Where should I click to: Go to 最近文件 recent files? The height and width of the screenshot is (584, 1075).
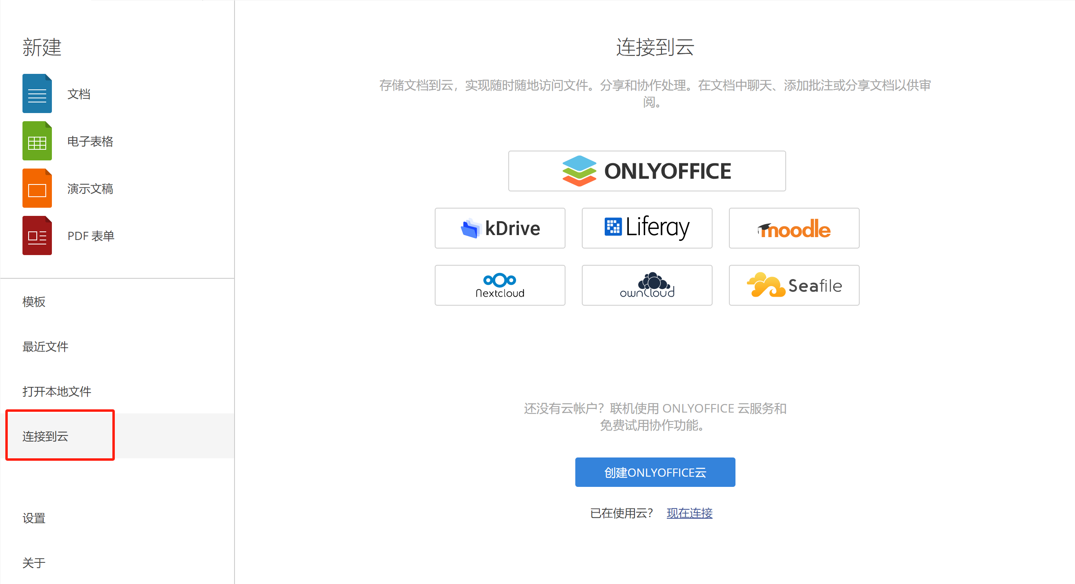tap(45, 346)
